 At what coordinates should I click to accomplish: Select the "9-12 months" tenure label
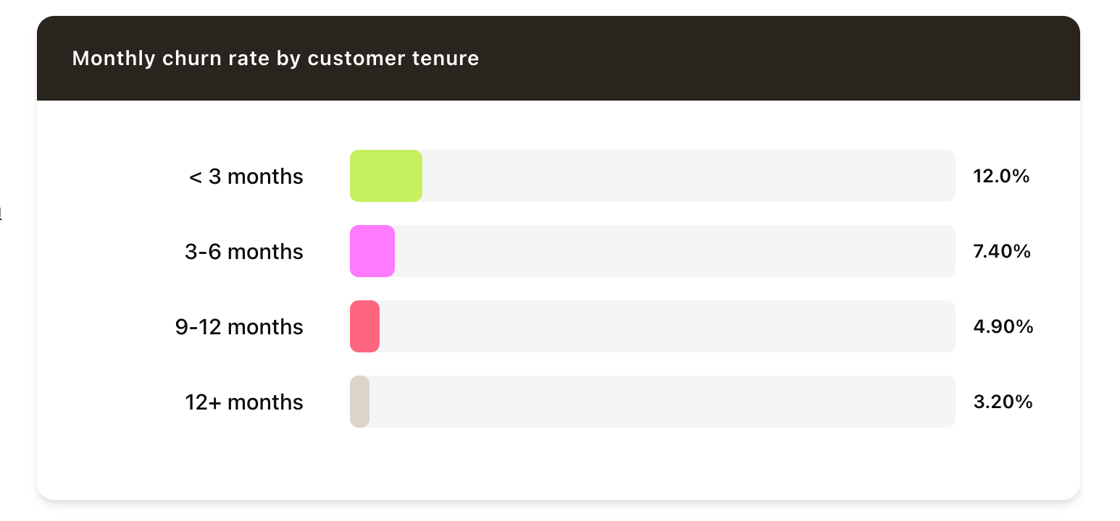click(x=239, y=327)
